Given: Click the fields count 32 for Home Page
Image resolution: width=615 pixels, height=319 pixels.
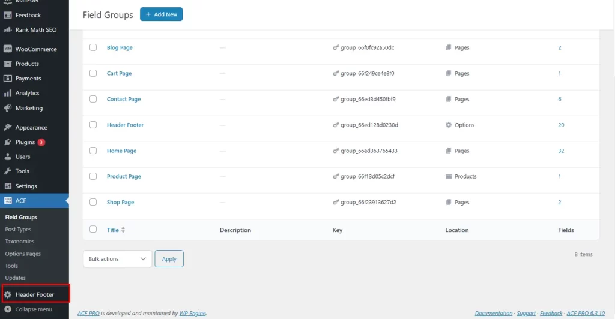Looking at the screenshot, I should [561, 151].
